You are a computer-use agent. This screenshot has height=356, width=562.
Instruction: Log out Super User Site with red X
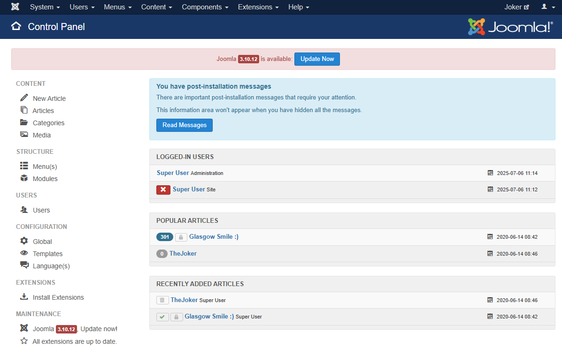(x=163, y=189)
